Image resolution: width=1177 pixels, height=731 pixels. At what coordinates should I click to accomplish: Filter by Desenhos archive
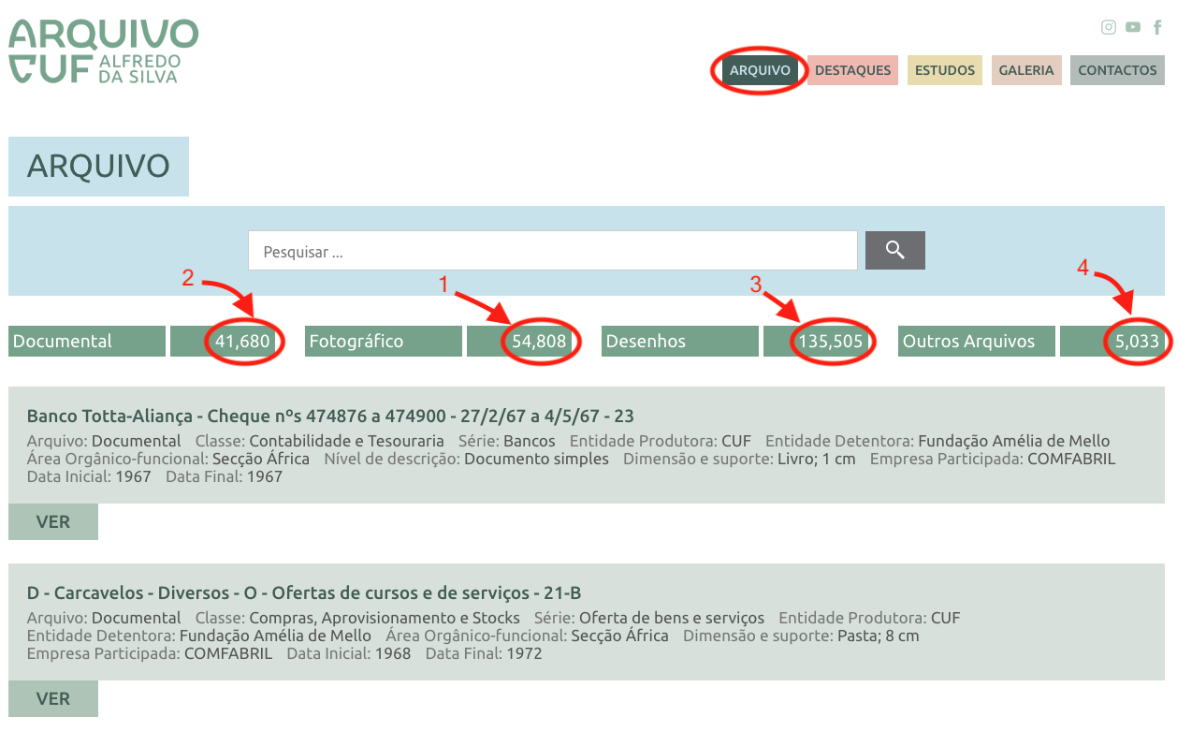point(680,342)
